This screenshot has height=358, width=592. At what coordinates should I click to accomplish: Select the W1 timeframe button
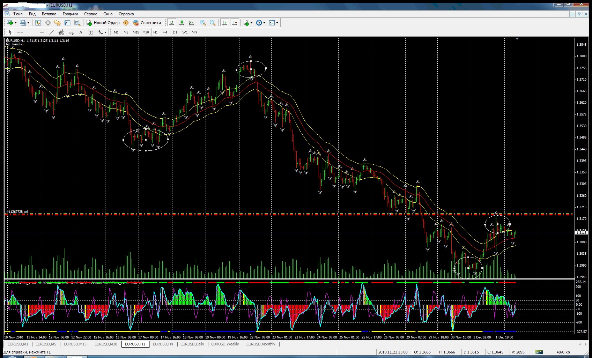click(x=185, y=32)
